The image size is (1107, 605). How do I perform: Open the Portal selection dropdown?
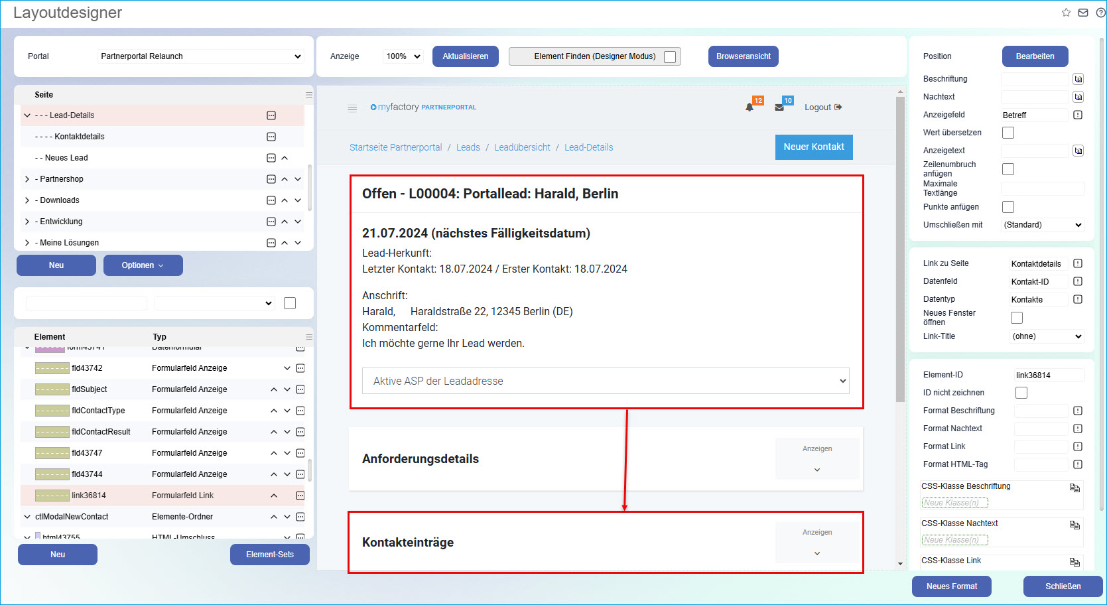click(x=200, y=56)
